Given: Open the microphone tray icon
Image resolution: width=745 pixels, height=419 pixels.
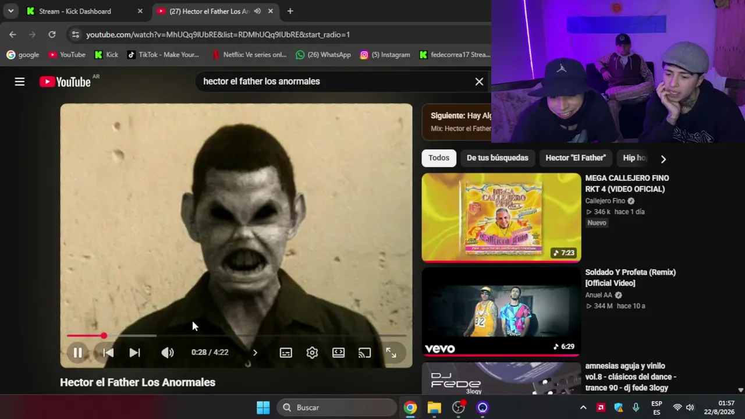Looking at the screenshot, I should [636, 407].
